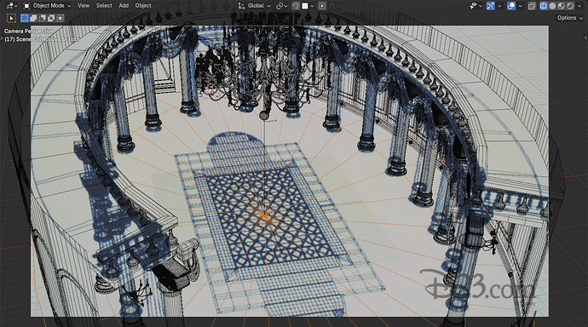The width and height of the screenshot is (588, 327).
Task: Expand the sidebar arrow at viewport edge
Action: (585, 37)
